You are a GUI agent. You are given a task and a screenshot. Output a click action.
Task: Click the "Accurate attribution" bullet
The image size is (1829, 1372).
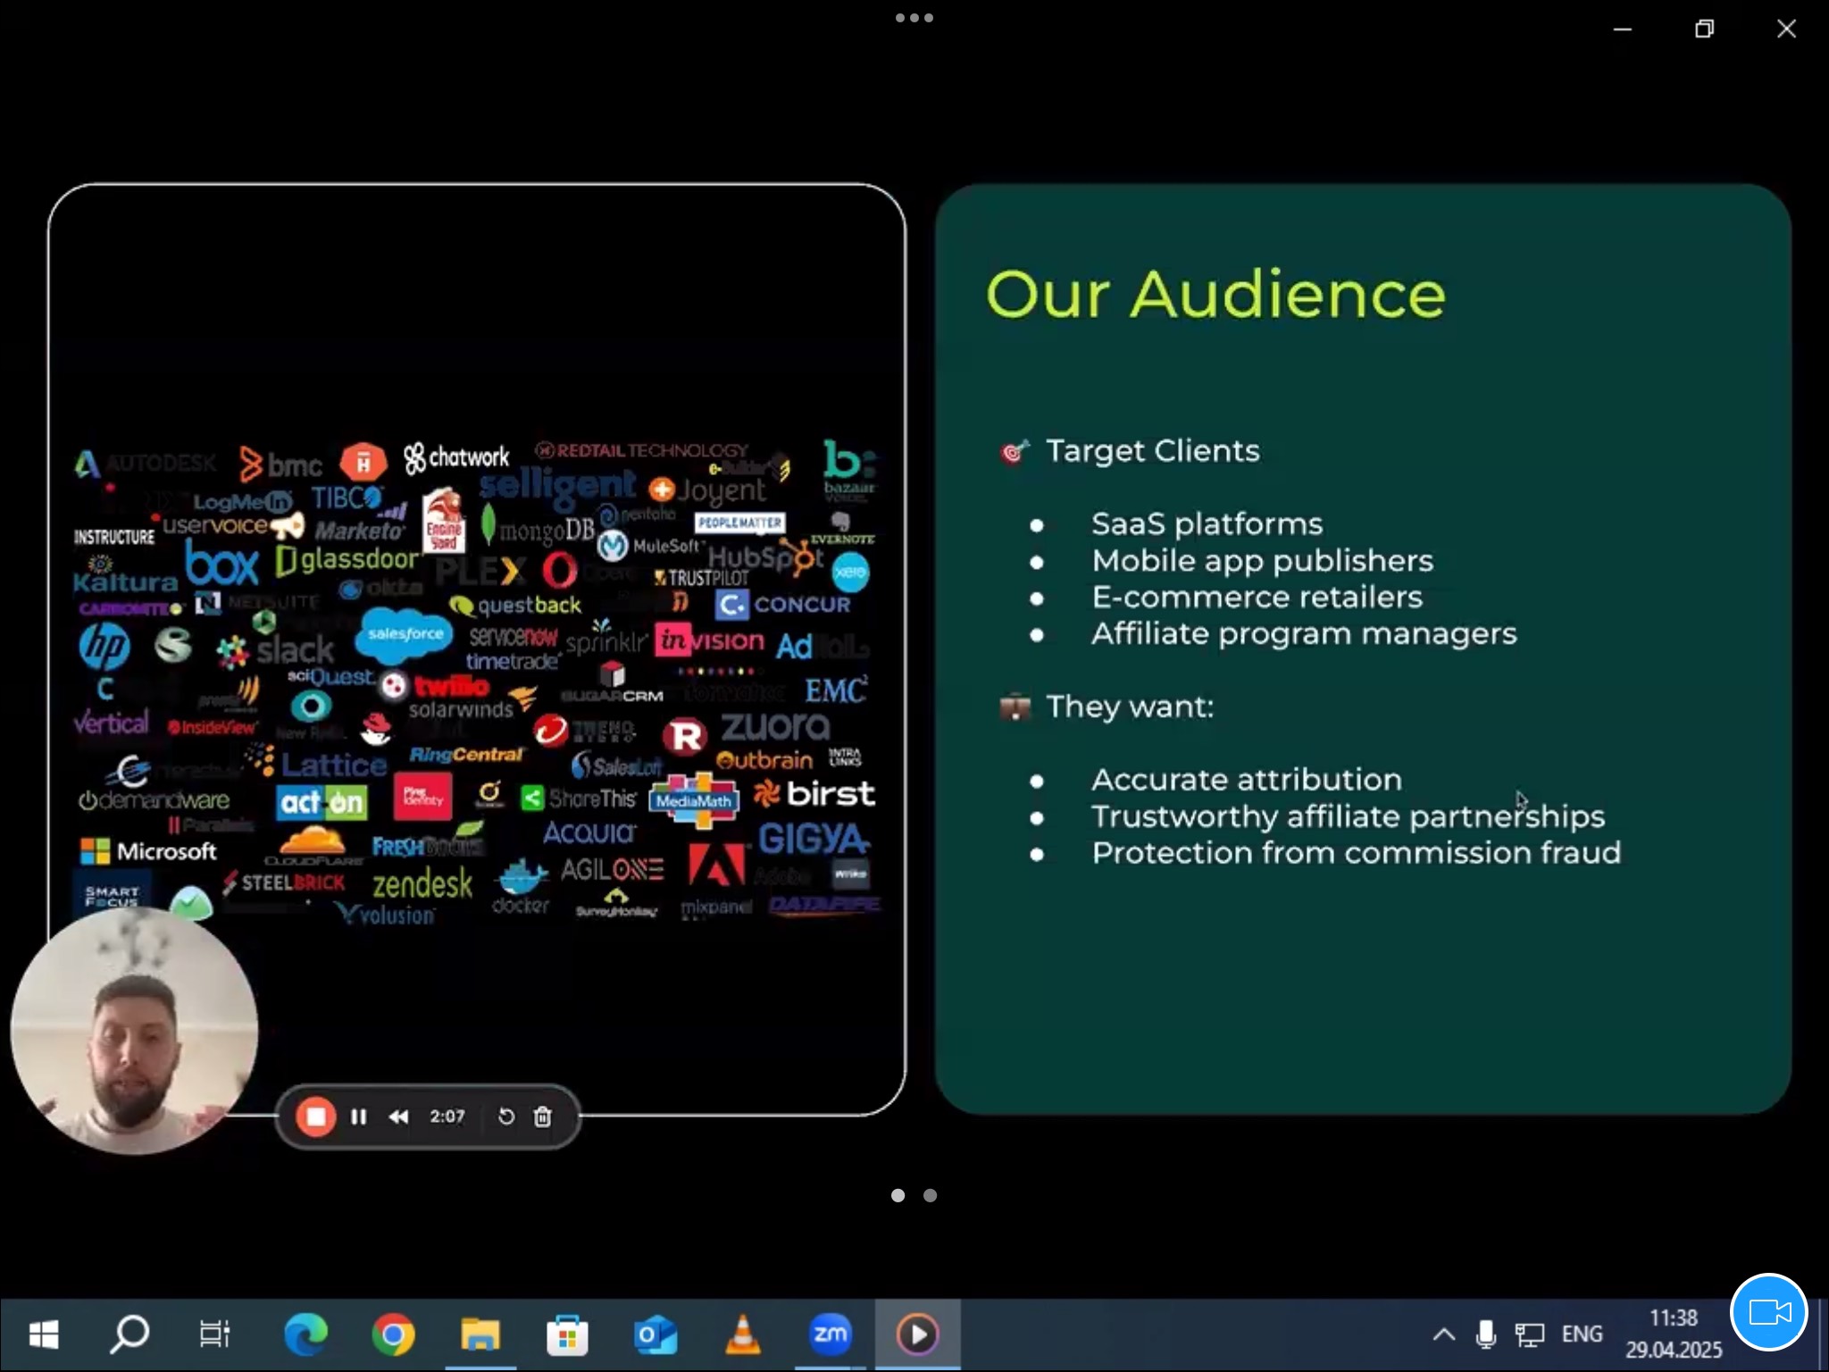[x=1247, y=780]
